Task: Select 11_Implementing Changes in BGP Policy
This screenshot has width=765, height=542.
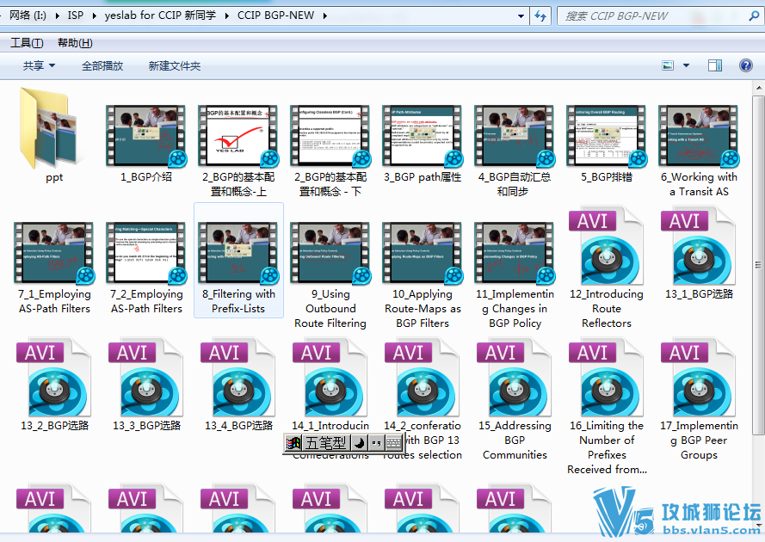Action: point(515,274)
